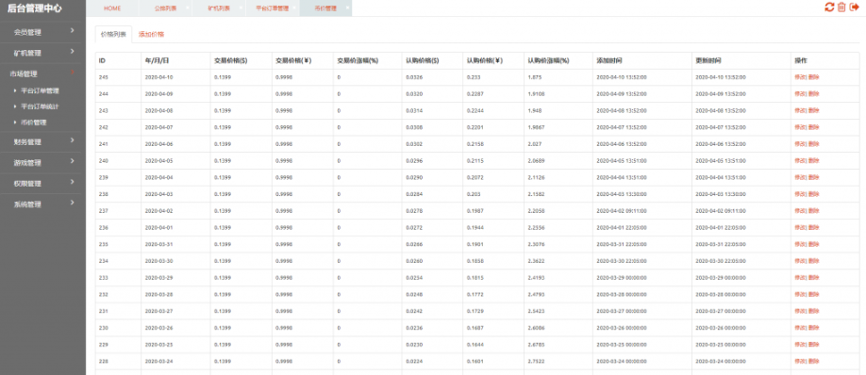Select the top 币价管理 tab
The width and height of the screenshot is (866, 375).
[x=325, y=8]
